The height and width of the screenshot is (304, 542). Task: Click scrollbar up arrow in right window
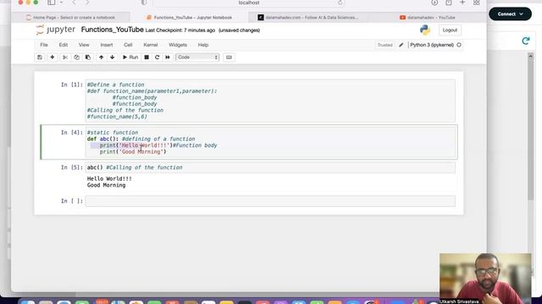point(531,56)
